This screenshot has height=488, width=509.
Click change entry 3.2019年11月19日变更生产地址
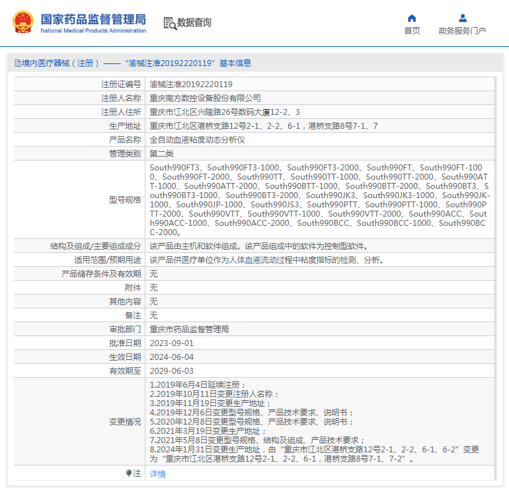(210, 403)
